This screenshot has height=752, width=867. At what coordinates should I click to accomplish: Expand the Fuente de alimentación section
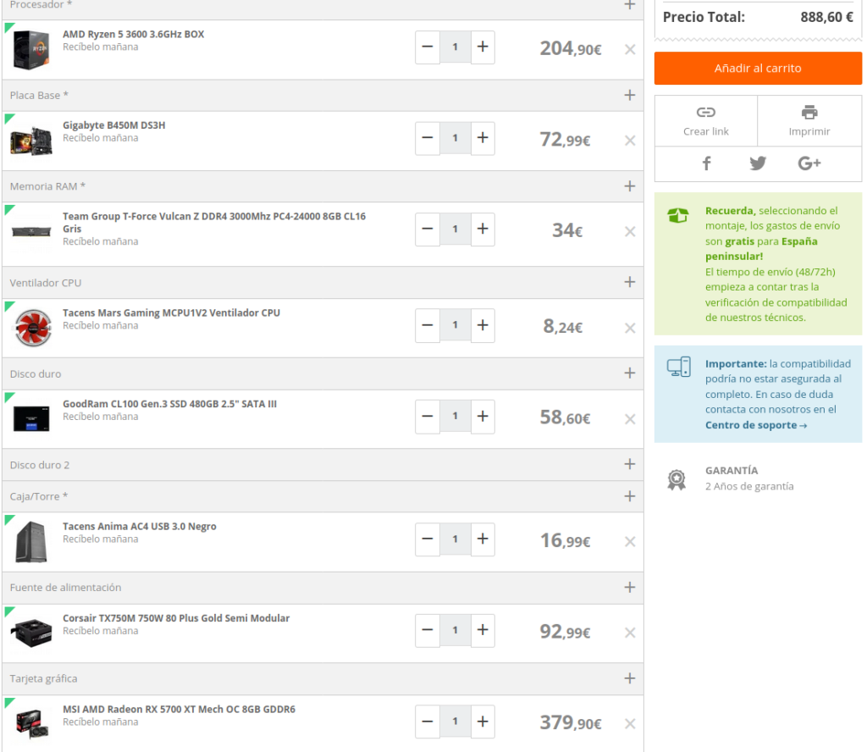[x=630, y=587]
